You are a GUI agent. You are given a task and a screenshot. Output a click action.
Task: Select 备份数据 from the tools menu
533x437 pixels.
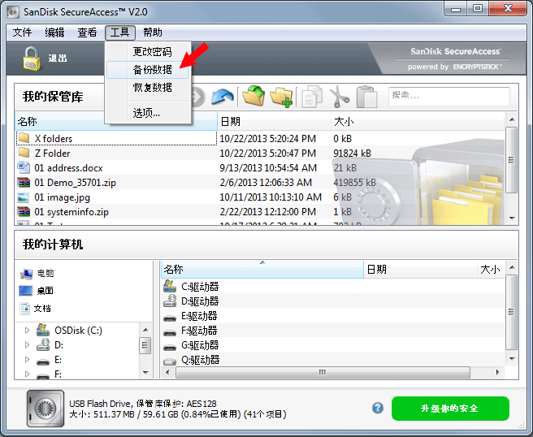point(152,70)
